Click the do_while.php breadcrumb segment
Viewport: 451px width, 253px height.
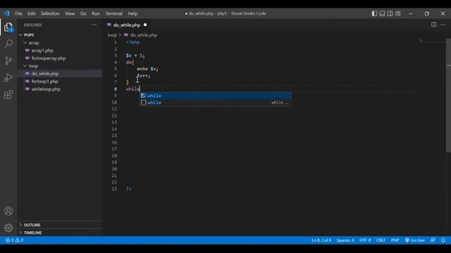144,35
